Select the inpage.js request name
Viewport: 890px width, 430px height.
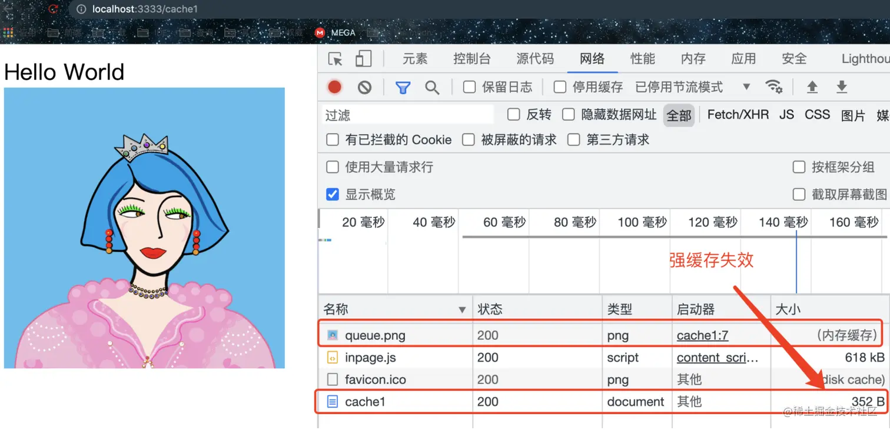tap(370, 358)
